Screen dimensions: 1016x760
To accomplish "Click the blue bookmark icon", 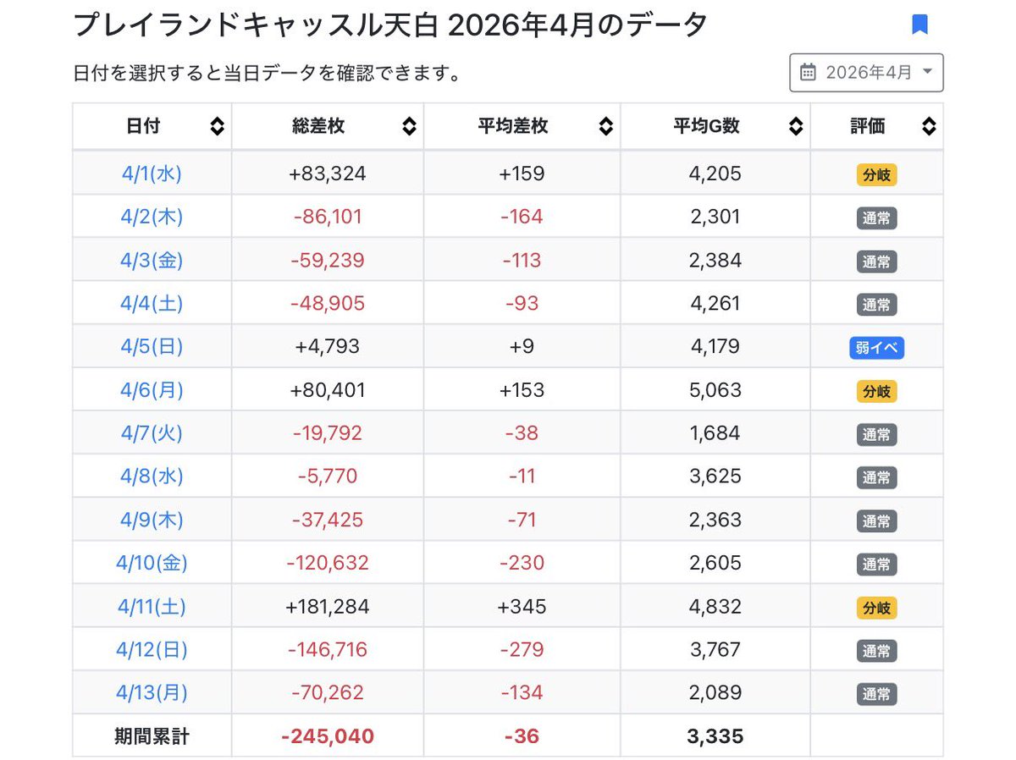I will coord(919,25).
